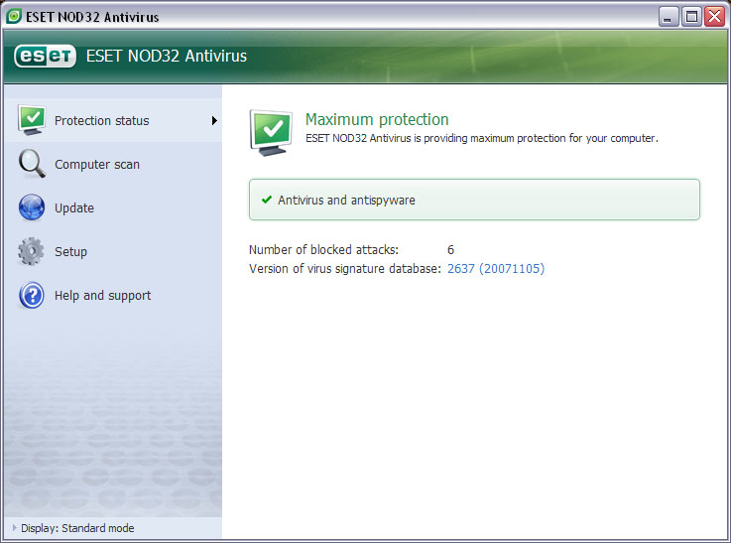Open virus signature database link 2637 (20071105)
The height and width of the screenshot is (543, 731).
pos(496,269)
